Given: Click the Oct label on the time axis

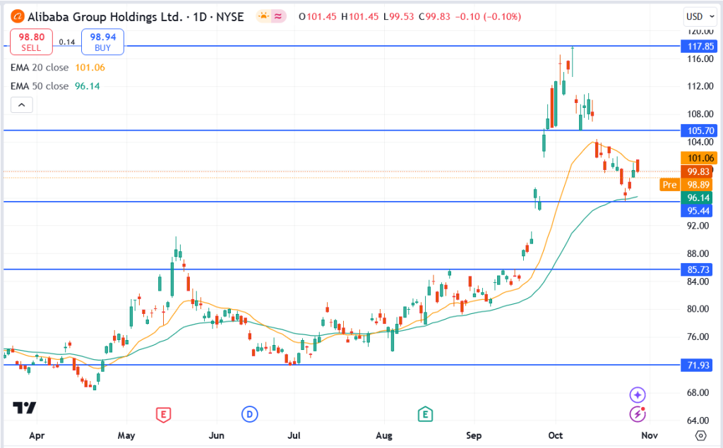Looking at the screenshot, I should point(556,435).
